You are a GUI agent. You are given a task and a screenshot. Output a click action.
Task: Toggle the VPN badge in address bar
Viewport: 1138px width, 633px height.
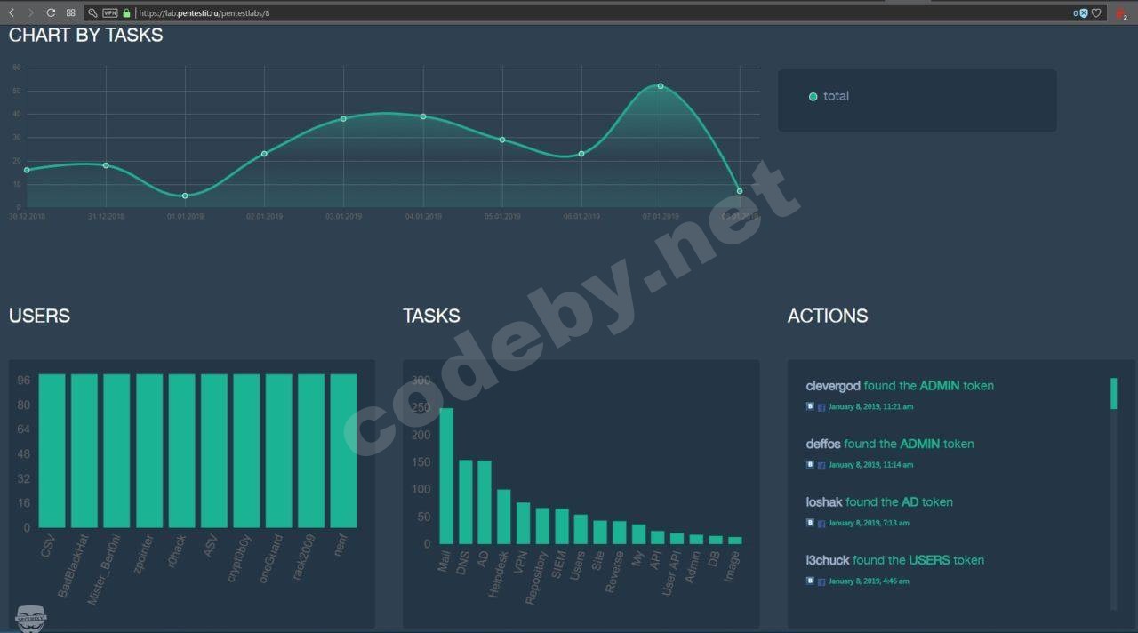pos(110,13)
